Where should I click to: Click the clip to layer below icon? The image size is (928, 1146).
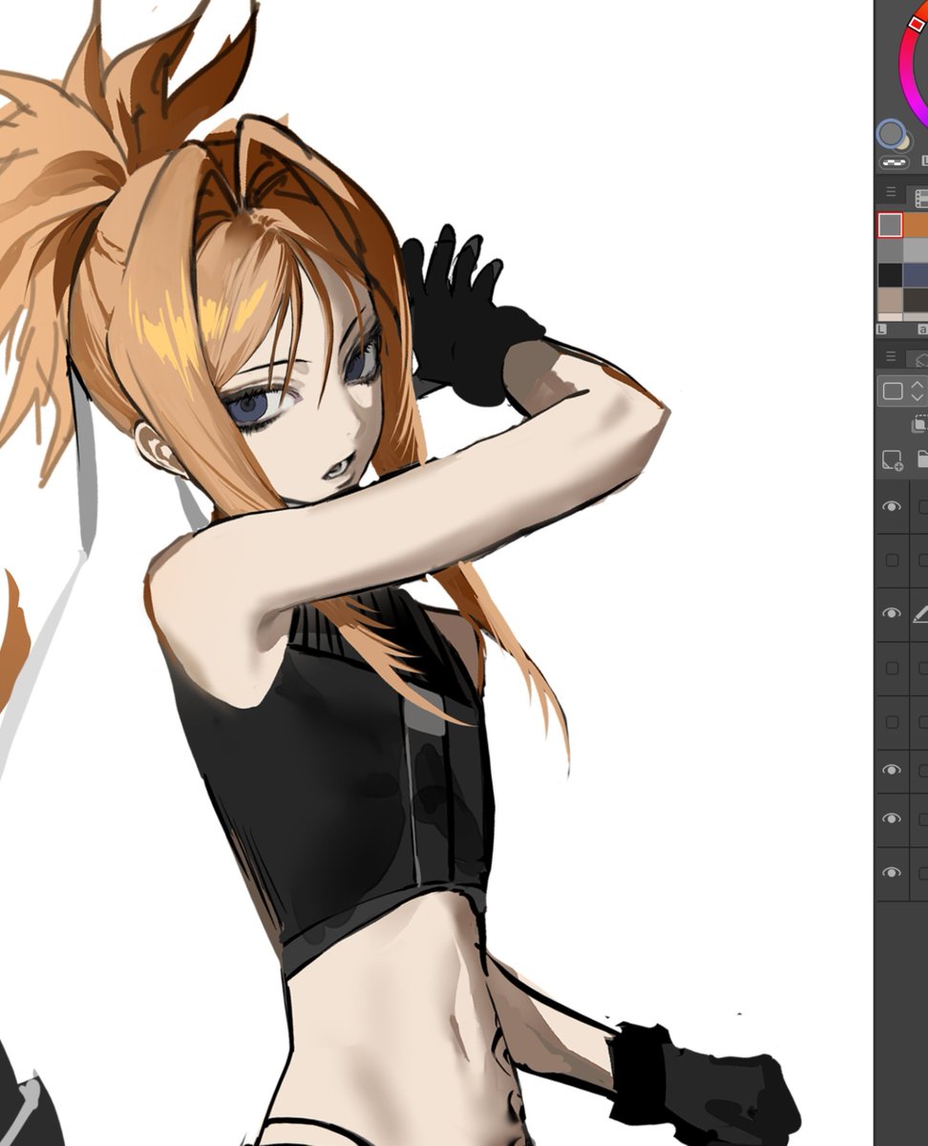pyautogui.click(x=920, y=424)
